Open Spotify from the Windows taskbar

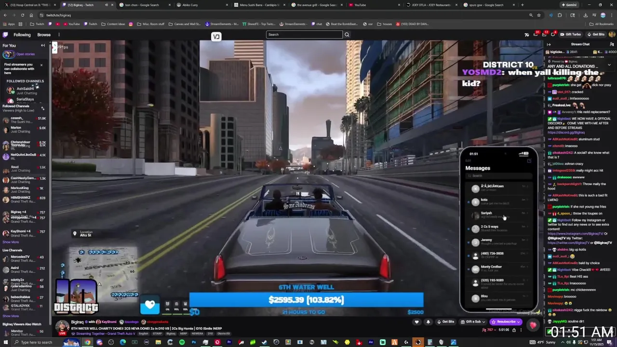click(x=182, y=342)
